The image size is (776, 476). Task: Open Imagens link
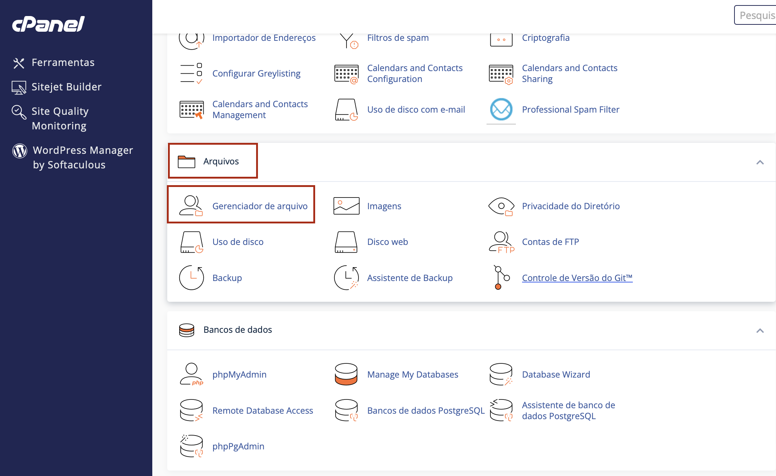pos(384,206)
